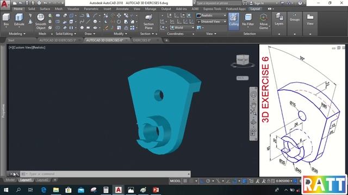This screenshot has width=348, height=195.
Task: Click the Solid Union icon in Solid Editing
Action: tap(58, 16)
